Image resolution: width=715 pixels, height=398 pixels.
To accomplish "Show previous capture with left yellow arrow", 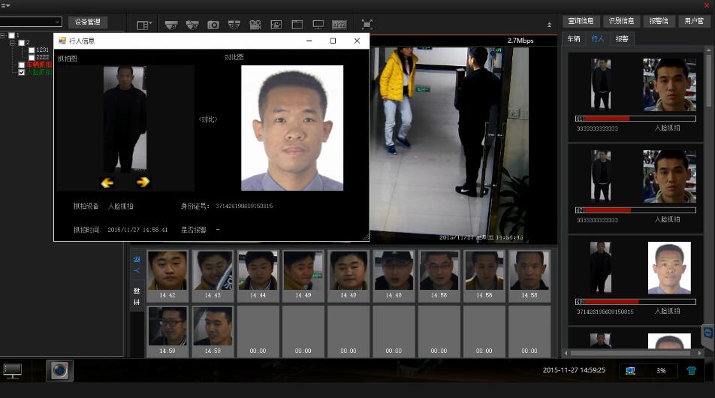I will [x=107, y=182].
